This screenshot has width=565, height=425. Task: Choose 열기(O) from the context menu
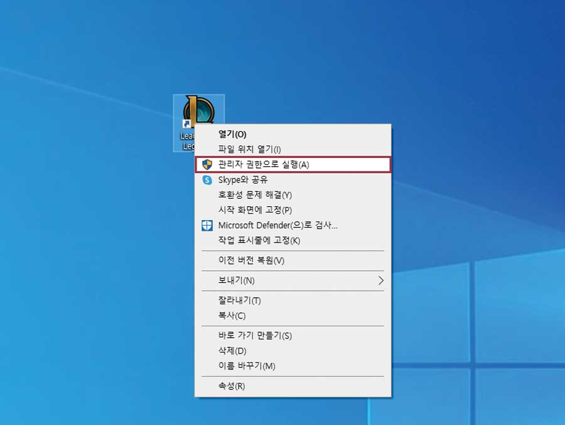click(x=293, y=134)
